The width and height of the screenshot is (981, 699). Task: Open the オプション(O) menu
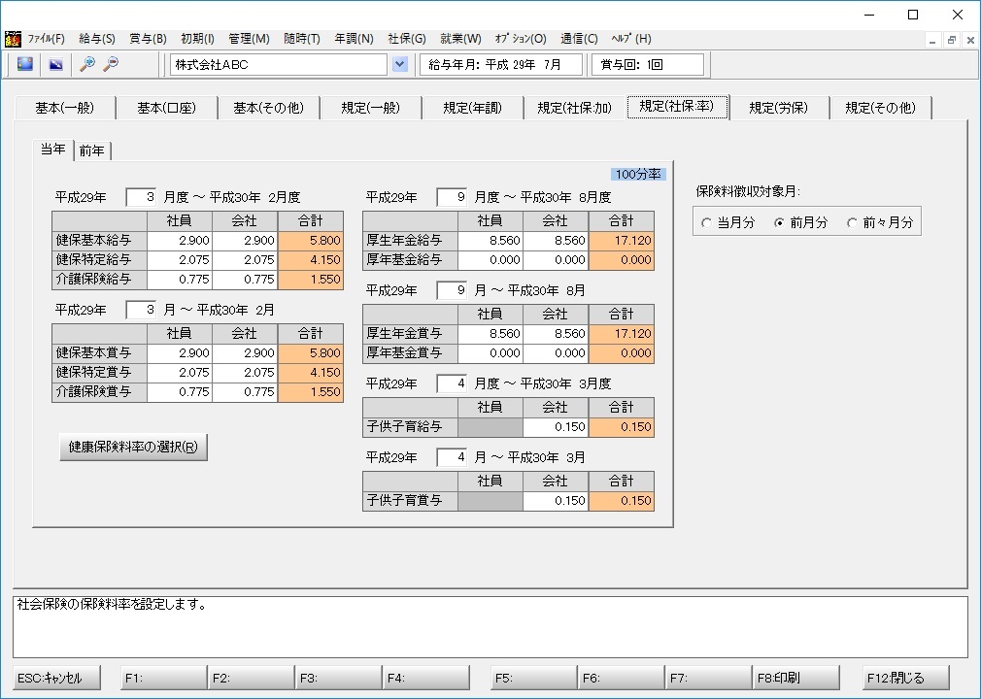(x=521, y=39)
